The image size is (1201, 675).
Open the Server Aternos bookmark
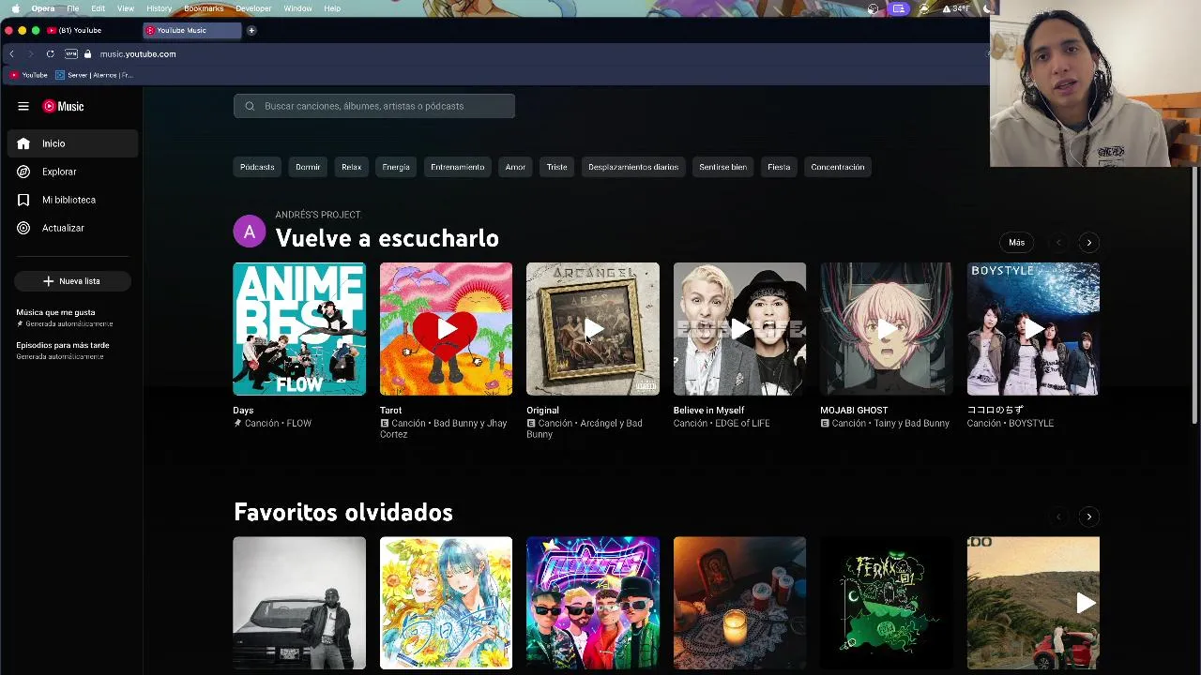pyautogui.click(x=95, y=75)
